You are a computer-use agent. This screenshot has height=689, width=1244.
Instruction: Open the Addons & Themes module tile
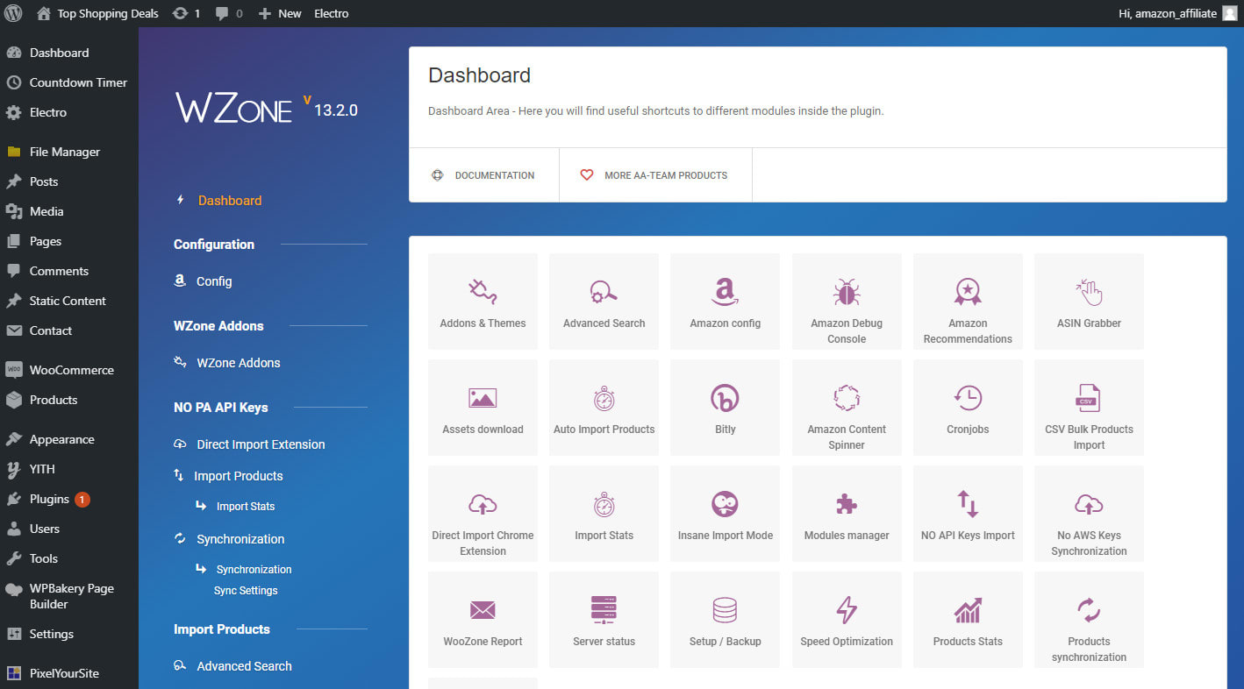[x=483, y=302]
